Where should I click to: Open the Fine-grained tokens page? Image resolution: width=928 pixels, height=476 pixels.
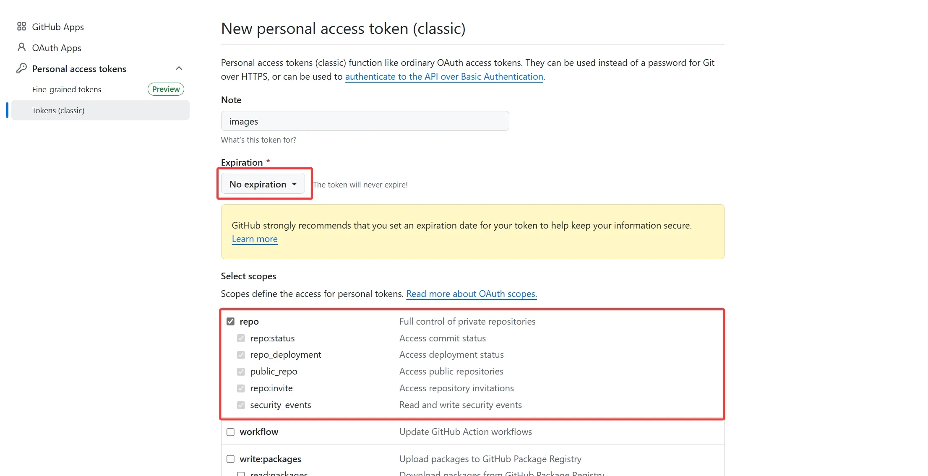coord(67,89)
